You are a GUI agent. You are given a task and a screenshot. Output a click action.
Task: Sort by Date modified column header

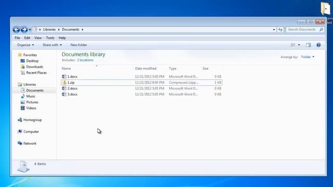tap(146, 69)
